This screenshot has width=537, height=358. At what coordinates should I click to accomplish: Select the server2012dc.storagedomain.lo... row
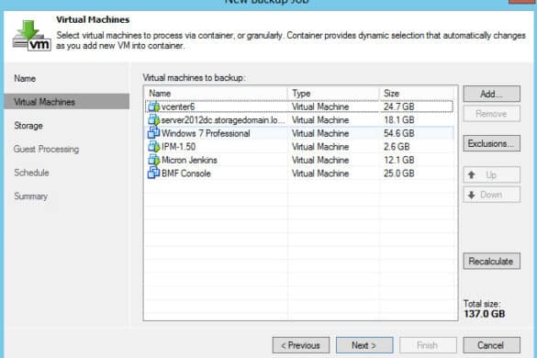pyautogui.click(x=299, y=120)
